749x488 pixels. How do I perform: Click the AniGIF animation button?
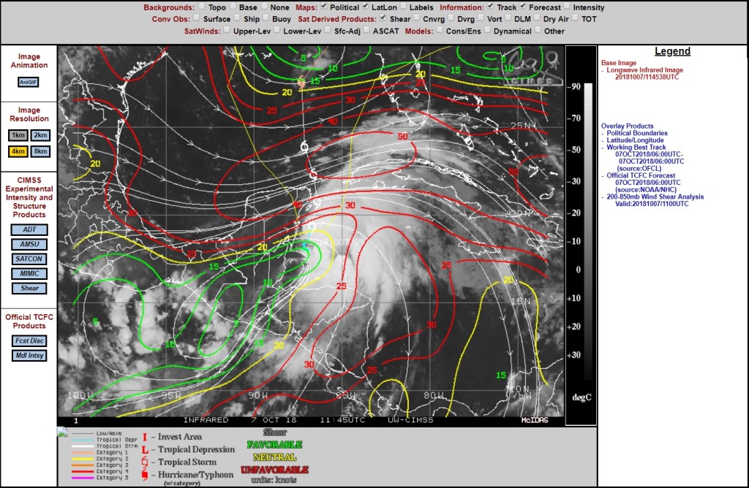pos(29,82)
